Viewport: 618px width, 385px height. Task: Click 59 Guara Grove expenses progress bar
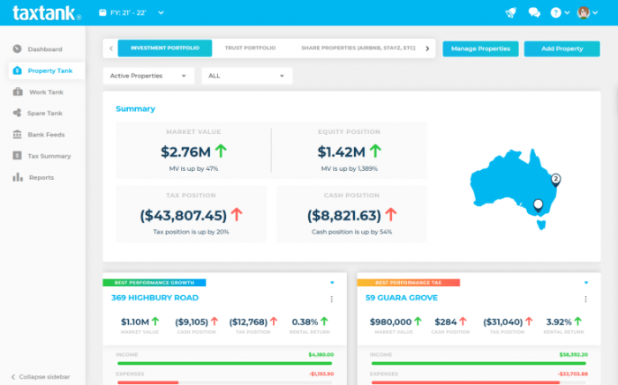point(479,382)
